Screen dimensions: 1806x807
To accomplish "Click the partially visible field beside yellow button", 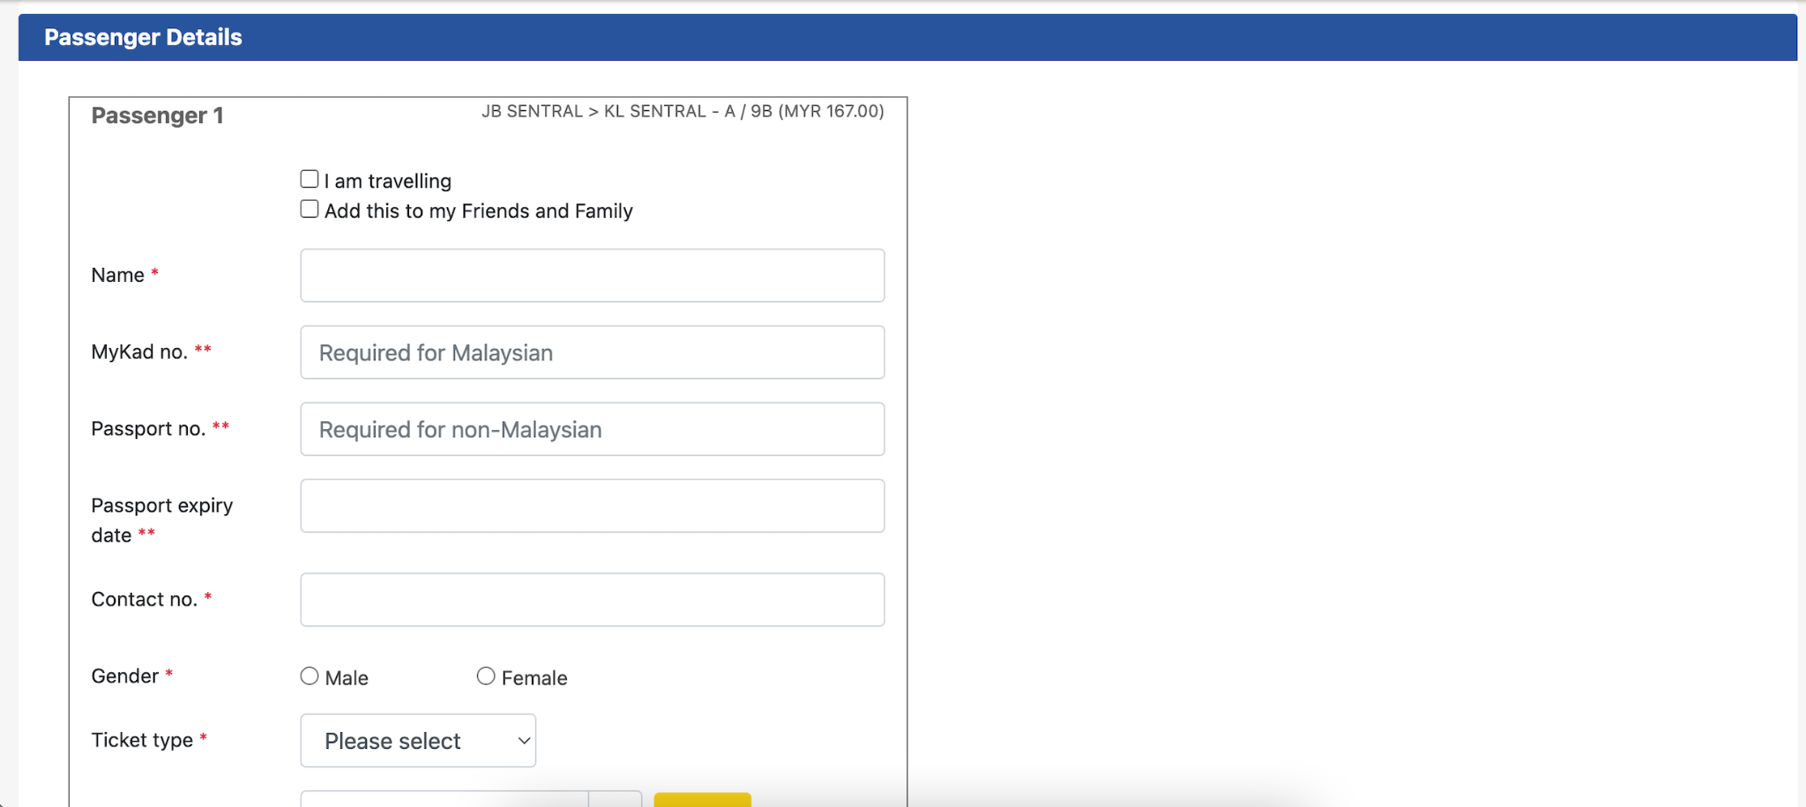I will [444, 799].
